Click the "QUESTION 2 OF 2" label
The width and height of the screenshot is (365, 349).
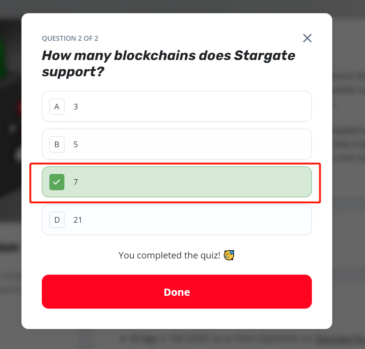coord(70,38)
